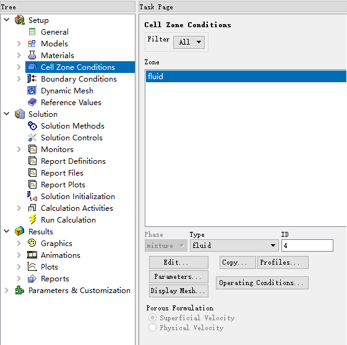Click the Results colored cube icon
347x345 pixels.
click(19, 231)
